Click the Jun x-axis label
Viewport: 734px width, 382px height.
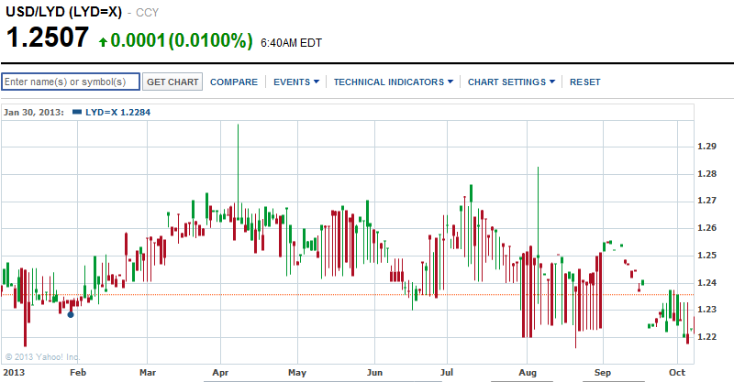374,373
